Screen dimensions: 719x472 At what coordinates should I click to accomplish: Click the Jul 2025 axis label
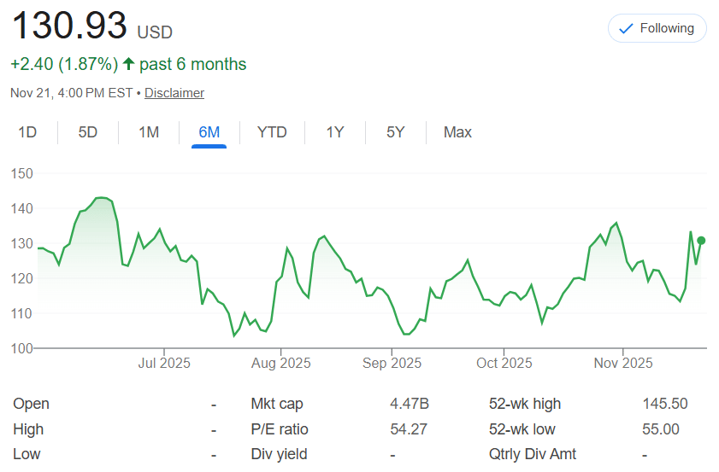pyautogui.click(x=162, y=364)
